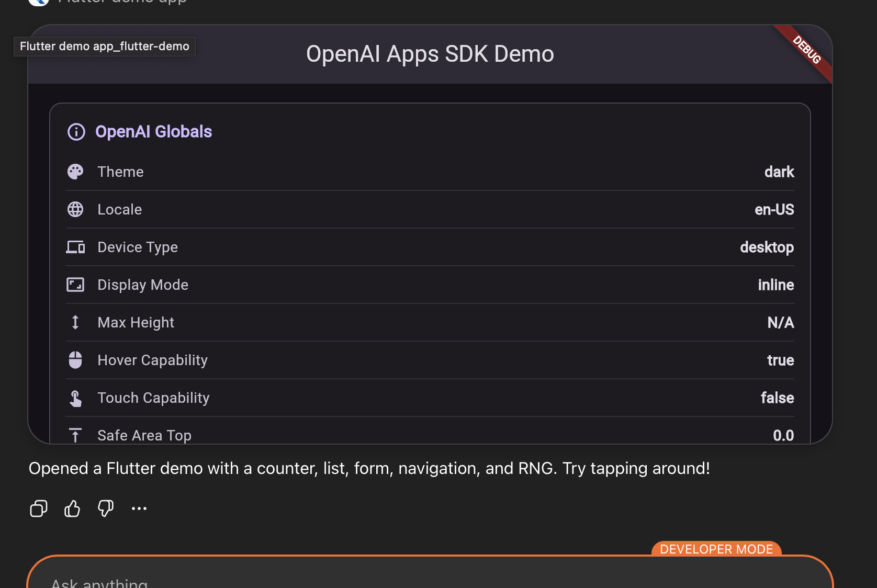The height and width of the screenshot is (588, 877).
Task: Give the response a thumbs down
Action: coord(105,508)
